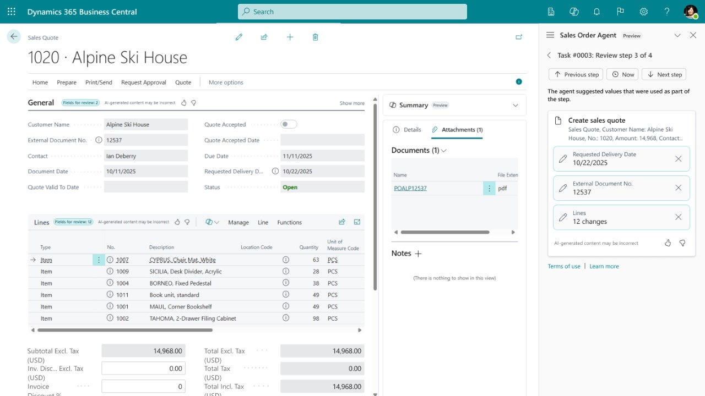Open the notifications bell icon
This screenshot has height=396, width=705.
596,12
